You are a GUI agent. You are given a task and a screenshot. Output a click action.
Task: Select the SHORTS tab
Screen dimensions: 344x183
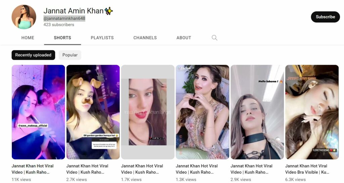[x=62, y=38]
